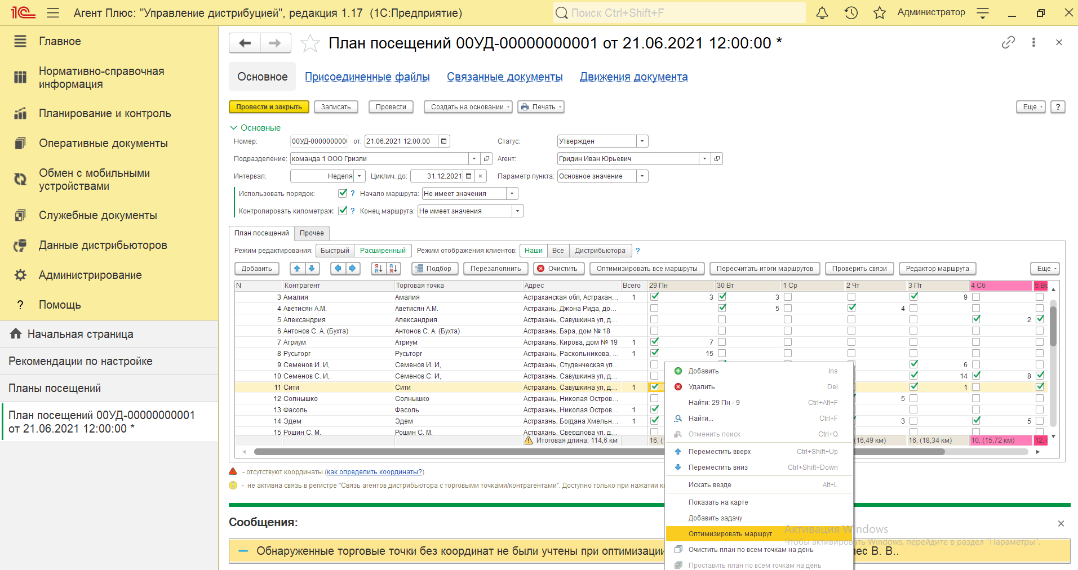Open Начало маршрута dropdown
Image resolution: width=1078 pixels, height=570 pixels.
512,194
